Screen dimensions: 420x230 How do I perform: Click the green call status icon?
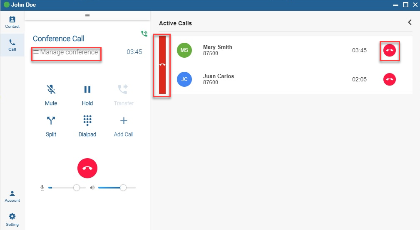(x=144, y=34)
